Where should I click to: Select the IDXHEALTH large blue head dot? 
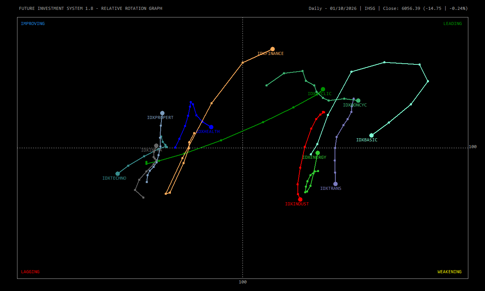[211, 127]
